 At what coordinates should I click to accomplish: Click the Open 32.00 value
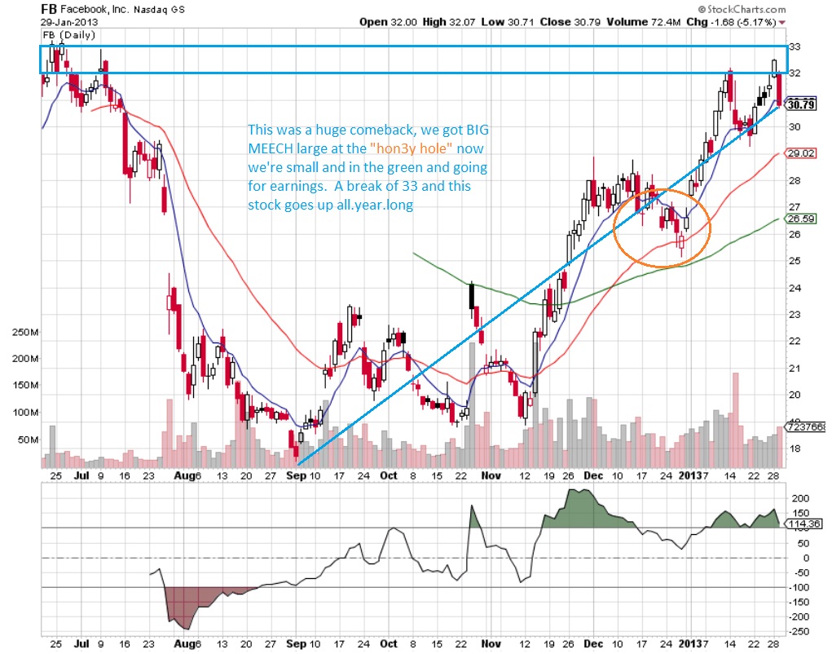click(388, 22)
